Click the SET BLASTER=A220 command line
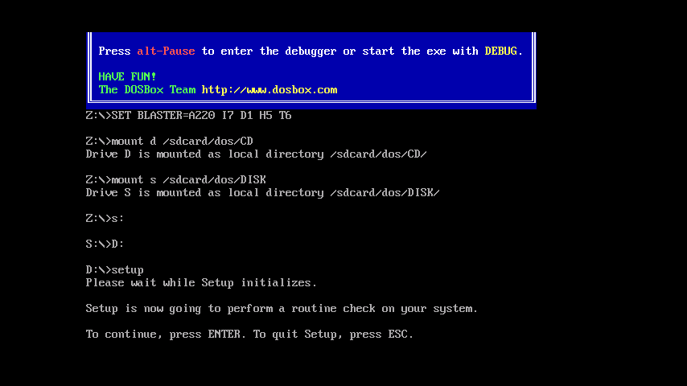 coord(189,116)
